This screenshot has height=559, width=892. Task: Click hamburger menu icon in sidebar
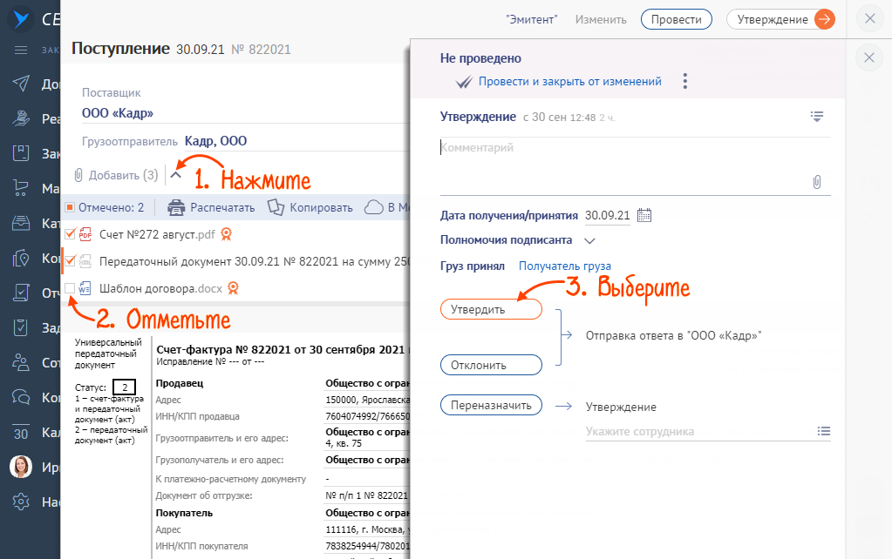click(x=22, y=50)
